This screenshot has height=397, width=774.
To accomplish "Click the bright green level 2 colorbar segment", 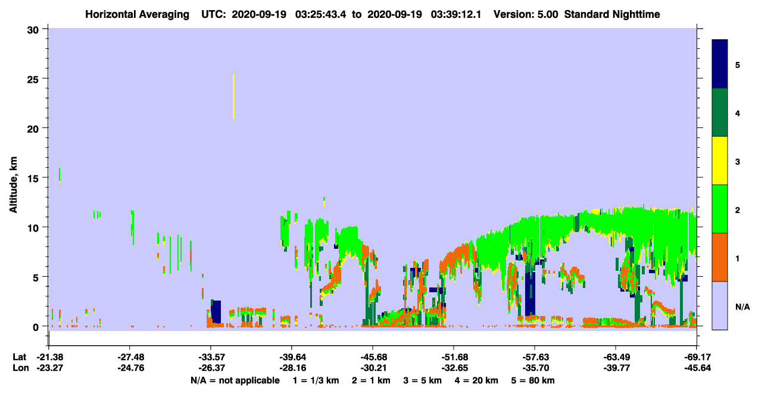I will tap(720, 209).
